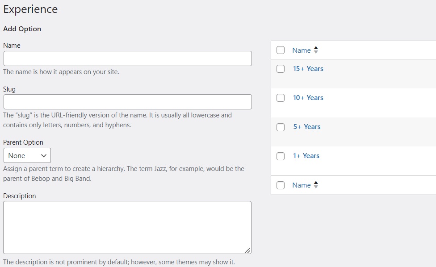Open the 5+ Years term for editing
The image size is (436, 267).
(x=307, y=126)
